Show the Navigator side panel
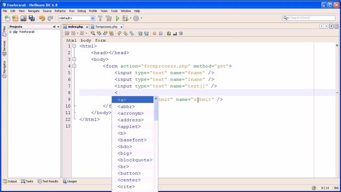 pos(4,69)
